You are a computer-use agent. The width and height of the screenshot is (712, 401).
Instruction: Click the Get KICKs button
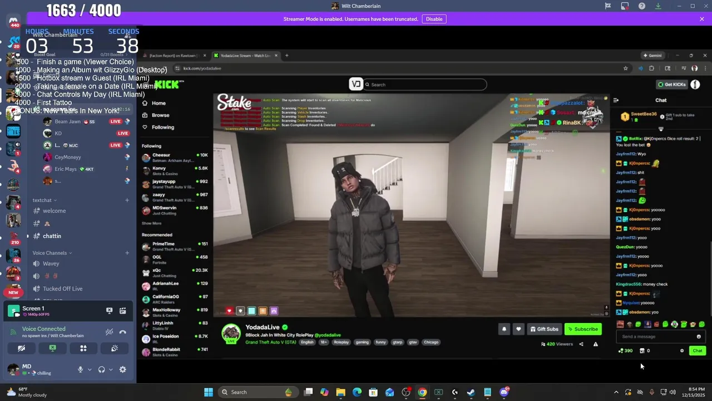pyautogui.click(x=672, y=85)
